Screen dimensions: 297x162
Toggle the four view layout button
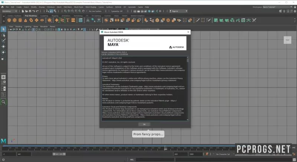3,83
